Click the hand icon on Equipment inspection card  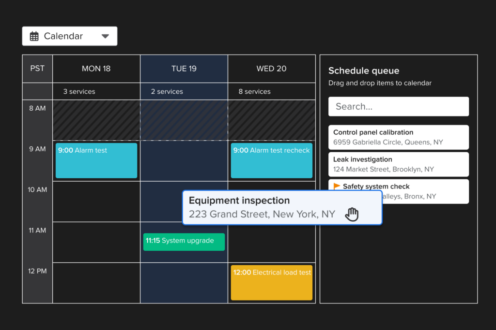click(352, 213)
